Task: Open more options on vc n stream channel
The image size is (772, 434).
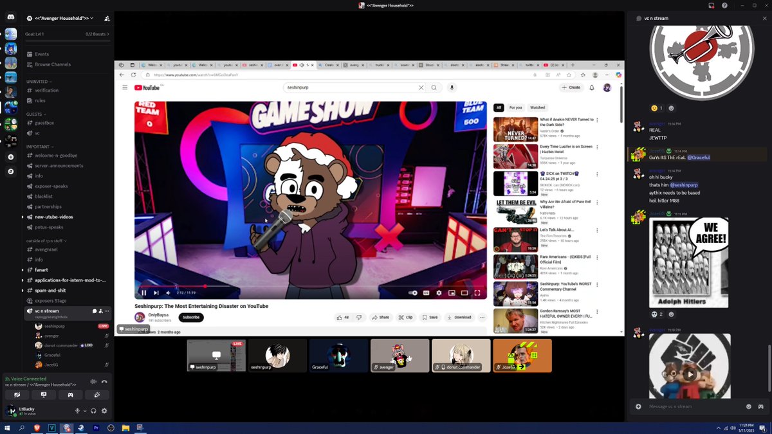Action: point(107,311)
